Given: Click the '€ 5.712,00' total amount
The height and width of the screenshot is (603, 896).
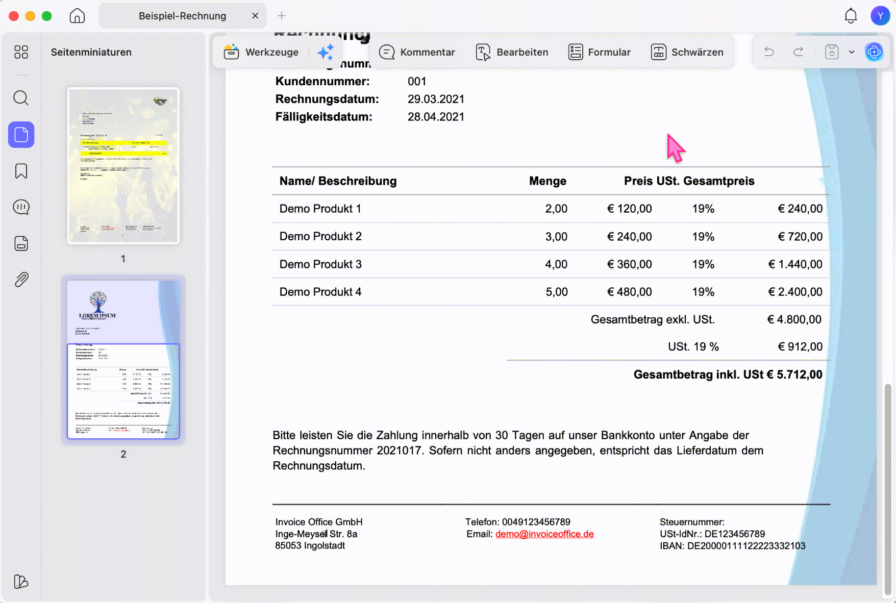Looking at the screenshot, I should (x=794, y=374).
